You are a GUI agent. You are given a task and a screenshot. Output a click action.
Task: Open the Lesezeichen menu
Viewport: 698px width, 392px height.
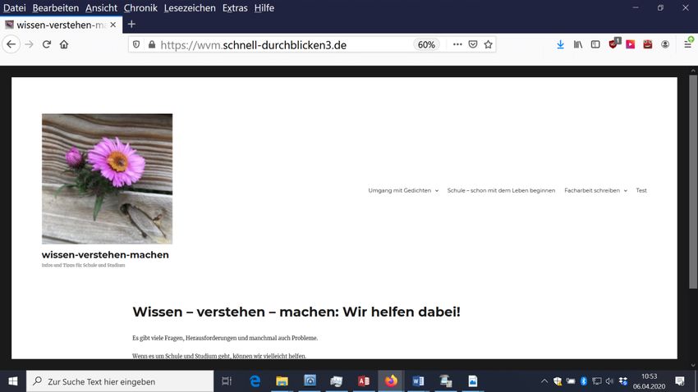(x=190, y=7)
